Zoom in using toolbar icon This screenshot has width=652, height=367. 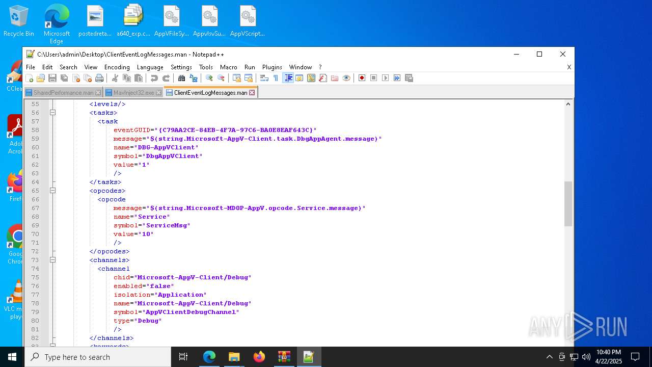[x=209, y=78]
